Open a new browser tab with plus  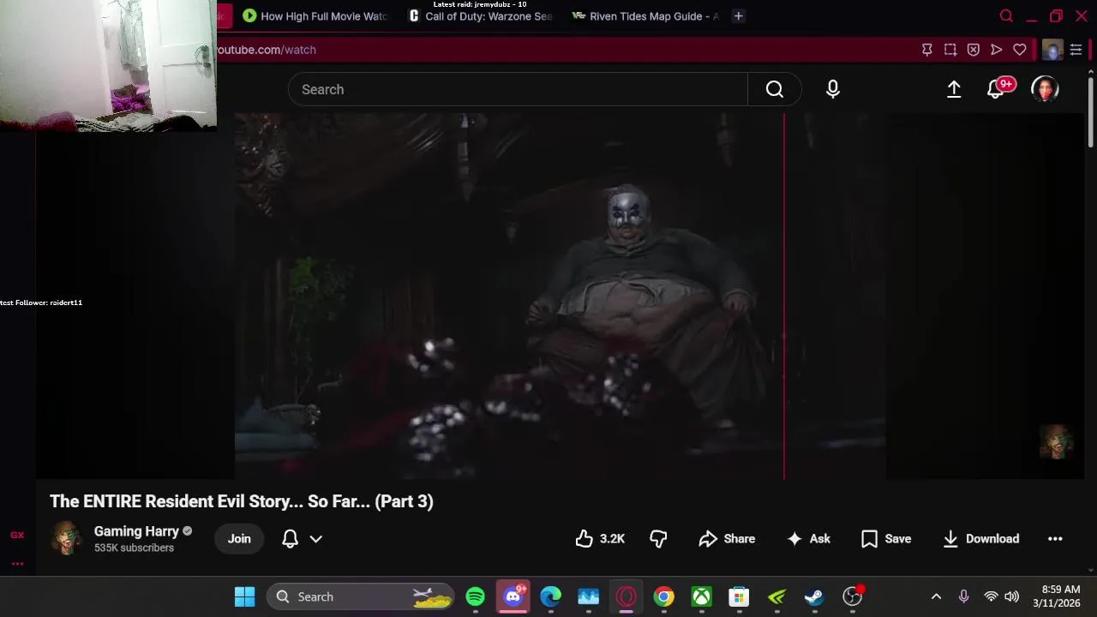pyautogui.click(x=738, y=15)
